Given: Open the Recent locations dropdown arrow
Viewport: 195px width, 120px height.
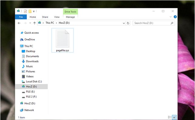Looking at the screenshot, I should tap(30, 23).
